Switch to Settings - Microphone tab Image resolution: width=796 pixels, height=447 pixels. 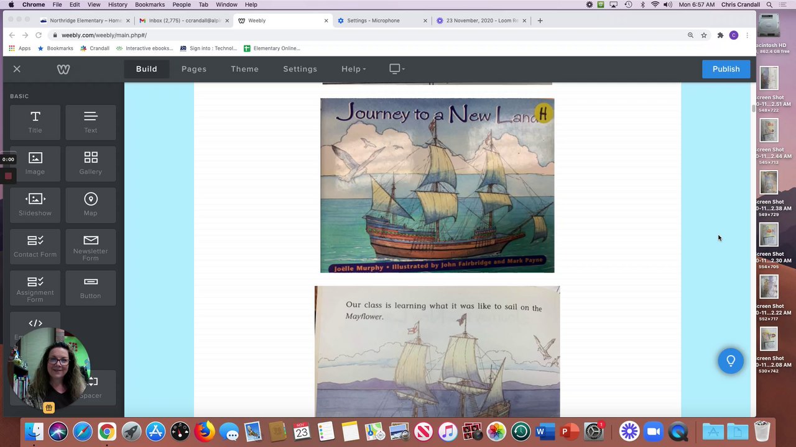[x=381, y=20]
